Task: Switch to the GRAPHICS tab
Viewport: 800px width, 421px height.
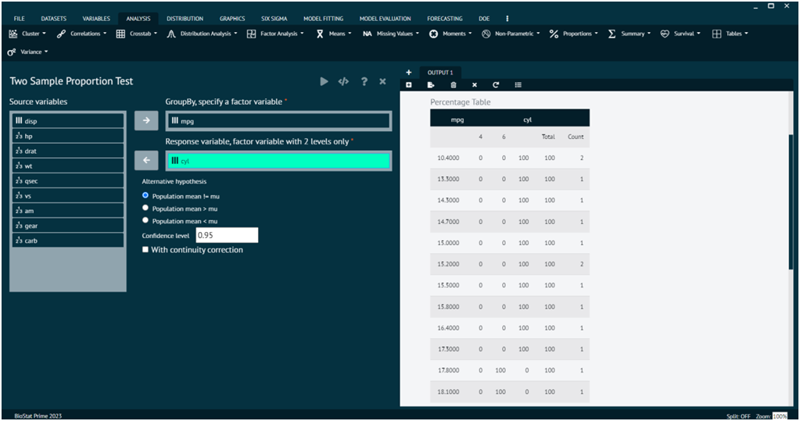Action: pos(232,18)
